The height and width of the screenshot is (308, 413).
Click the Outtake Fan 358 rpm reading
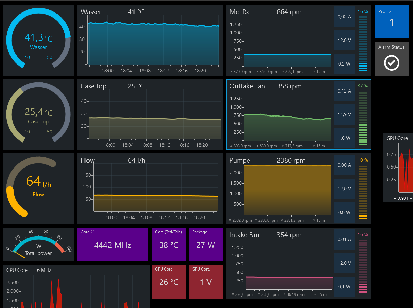(x=289, y=86)
